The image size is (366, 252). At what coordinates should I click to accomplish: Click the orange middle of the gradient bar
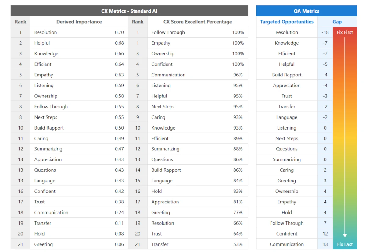click(345, 79)
